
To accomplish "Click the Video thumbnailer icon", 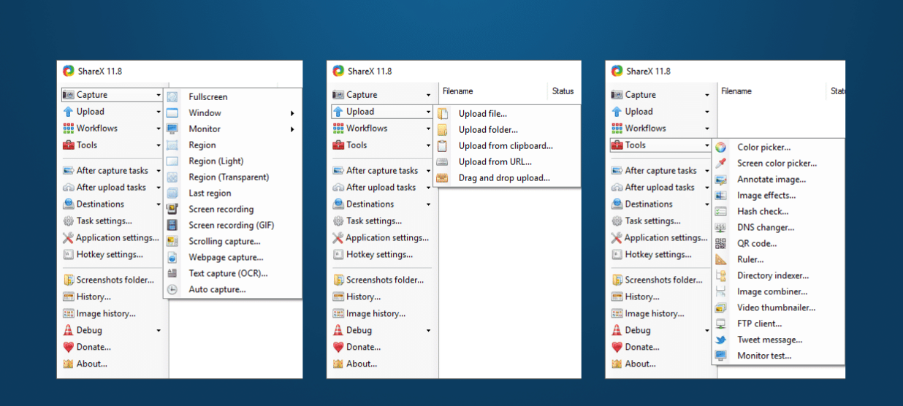I will tap(721, 307).
